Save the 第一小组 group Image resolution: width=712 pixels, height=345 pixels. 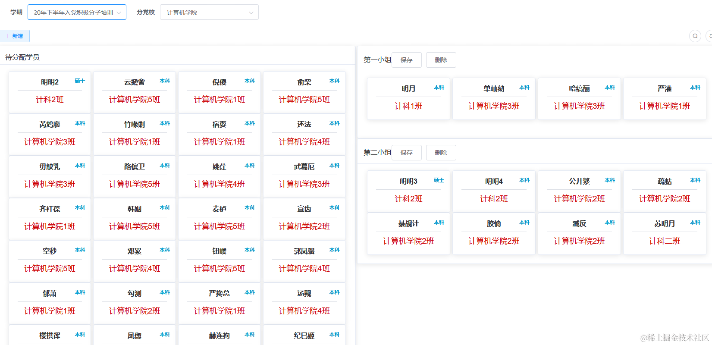pos(406,60)
